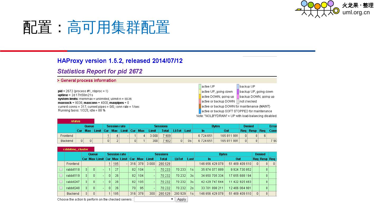Viewport: 380px width, 214px height.
Task: Open the status proxy header link
Action: tap(75, 121)
